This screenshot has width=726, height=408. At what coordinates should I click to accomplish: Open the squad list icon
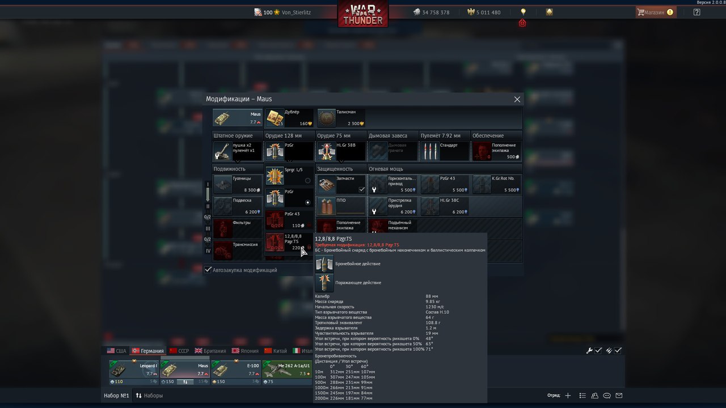pyautogui.click(x=581, y=396)
